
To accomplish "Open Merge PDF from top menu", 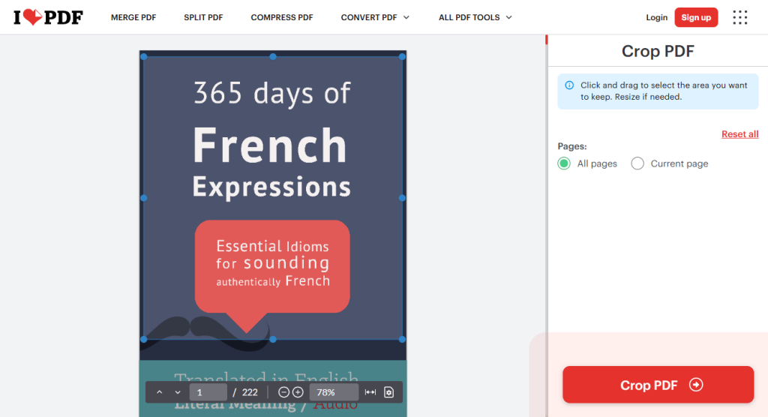I will coord(133,17).
